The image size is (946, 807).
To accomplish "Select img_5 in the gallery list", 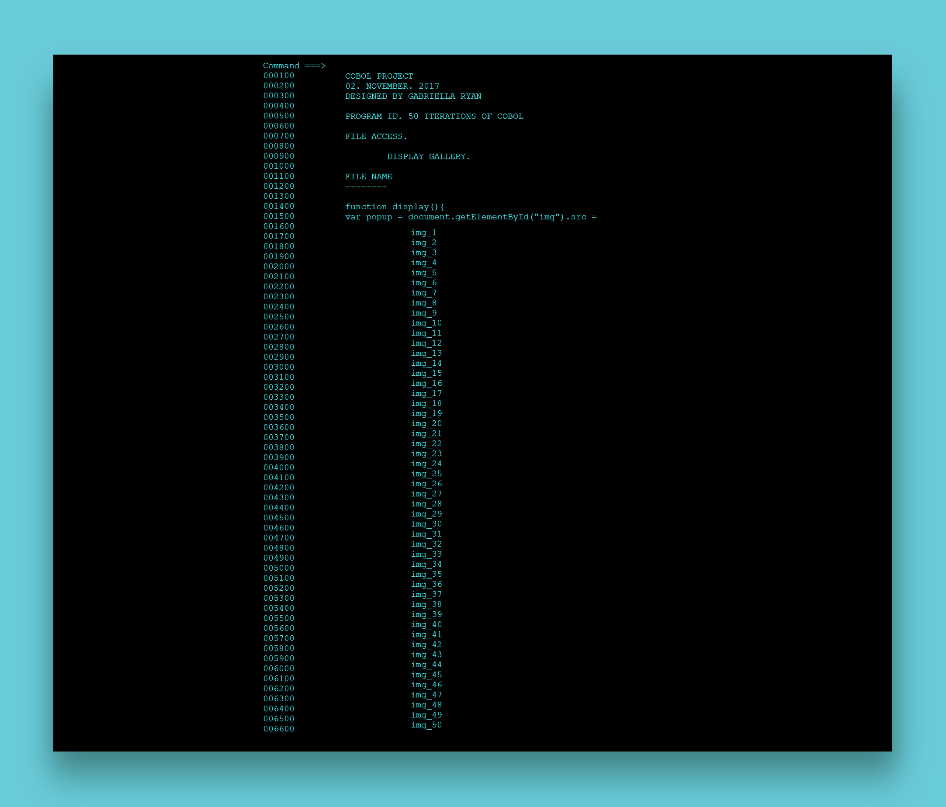I will point(423,273).
